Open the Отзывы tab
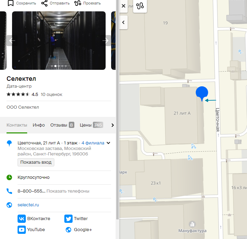The width and height of the screenshot is (247, 239). [x=62, y=125]
